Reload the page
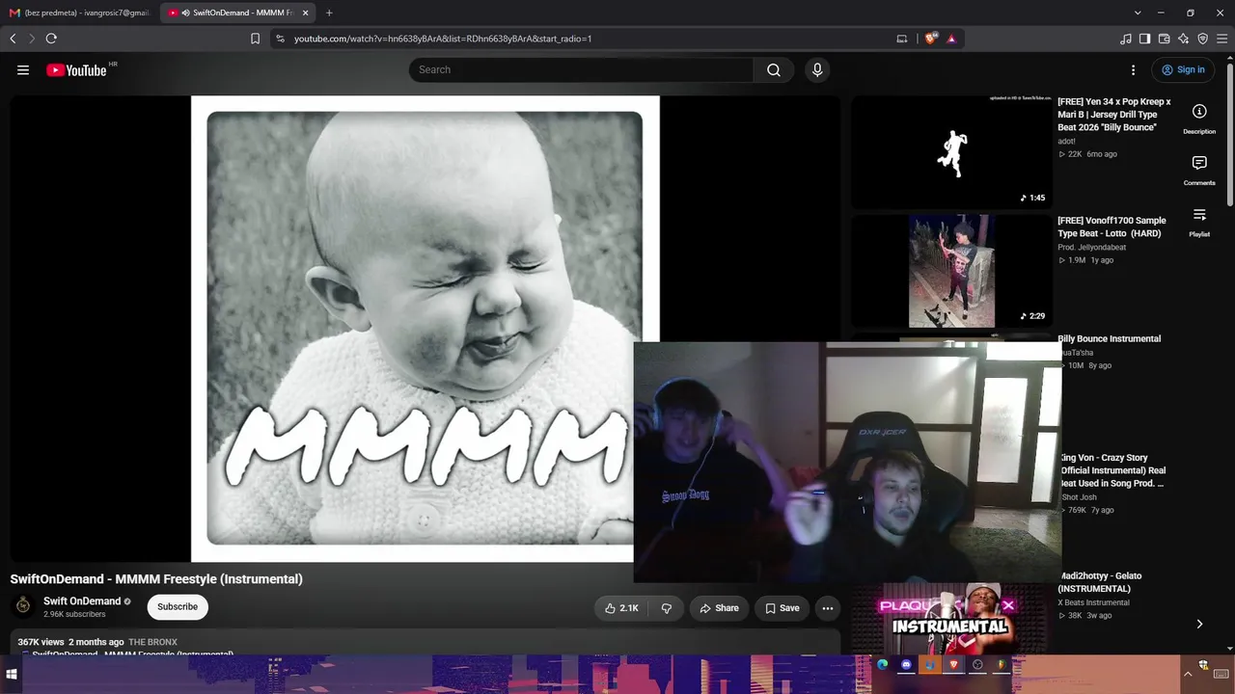Screen dimensions: 1235x694 click(51, 39)
